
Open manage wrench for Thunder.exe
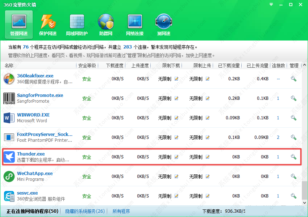click(x=294, y=157)
